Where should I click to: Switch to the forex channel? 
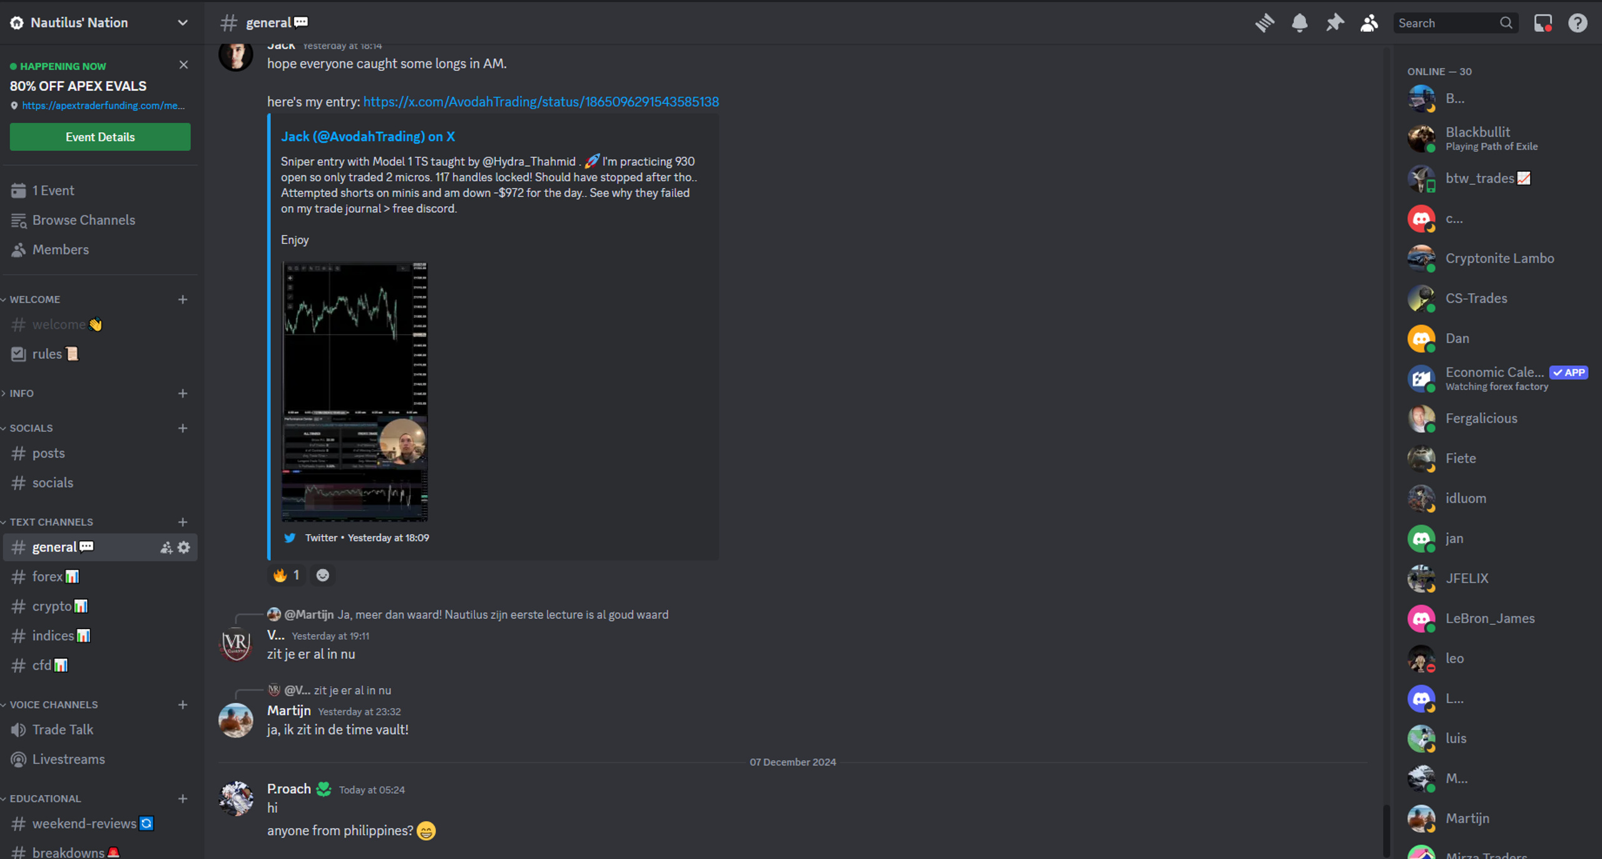(100, 577)
